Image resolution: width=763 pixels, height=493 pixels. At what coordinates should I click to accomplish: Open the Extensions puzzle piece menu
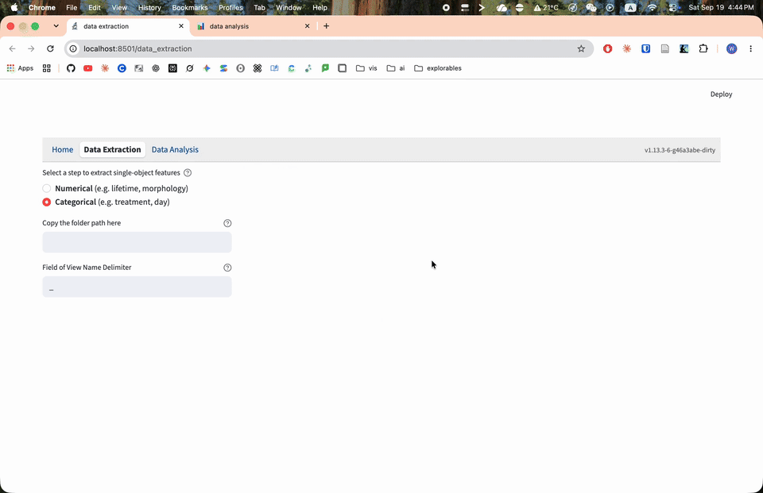(x=703, y=48)
